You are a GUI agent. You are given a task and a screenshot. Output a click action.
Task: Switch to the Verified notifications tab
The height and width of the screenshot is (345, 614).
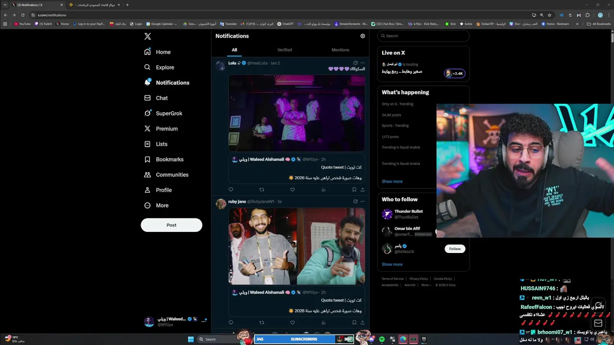[284, 50]
